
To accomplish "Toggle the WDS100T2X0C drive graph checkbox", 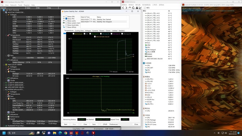I will pos(95,37).
